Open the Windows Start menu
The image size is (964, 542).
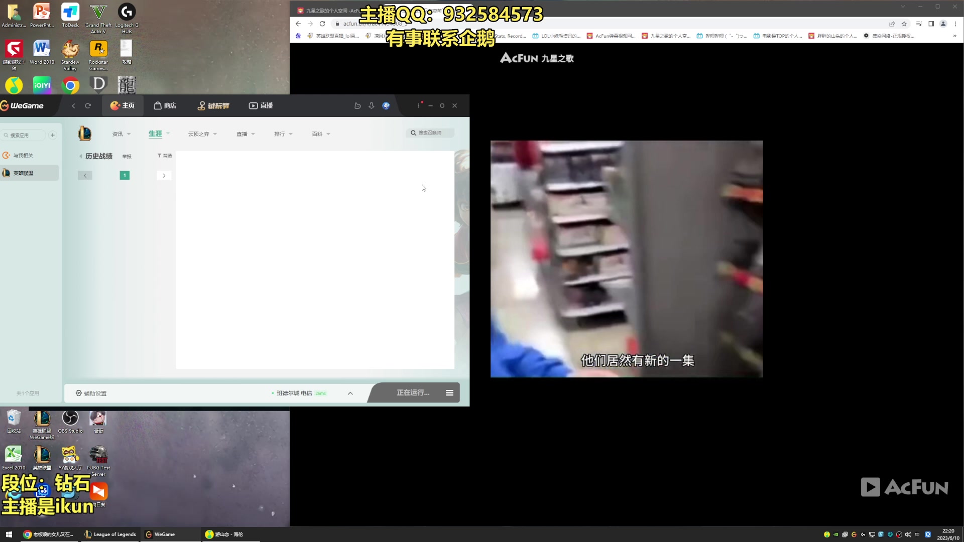pos(9,534)
